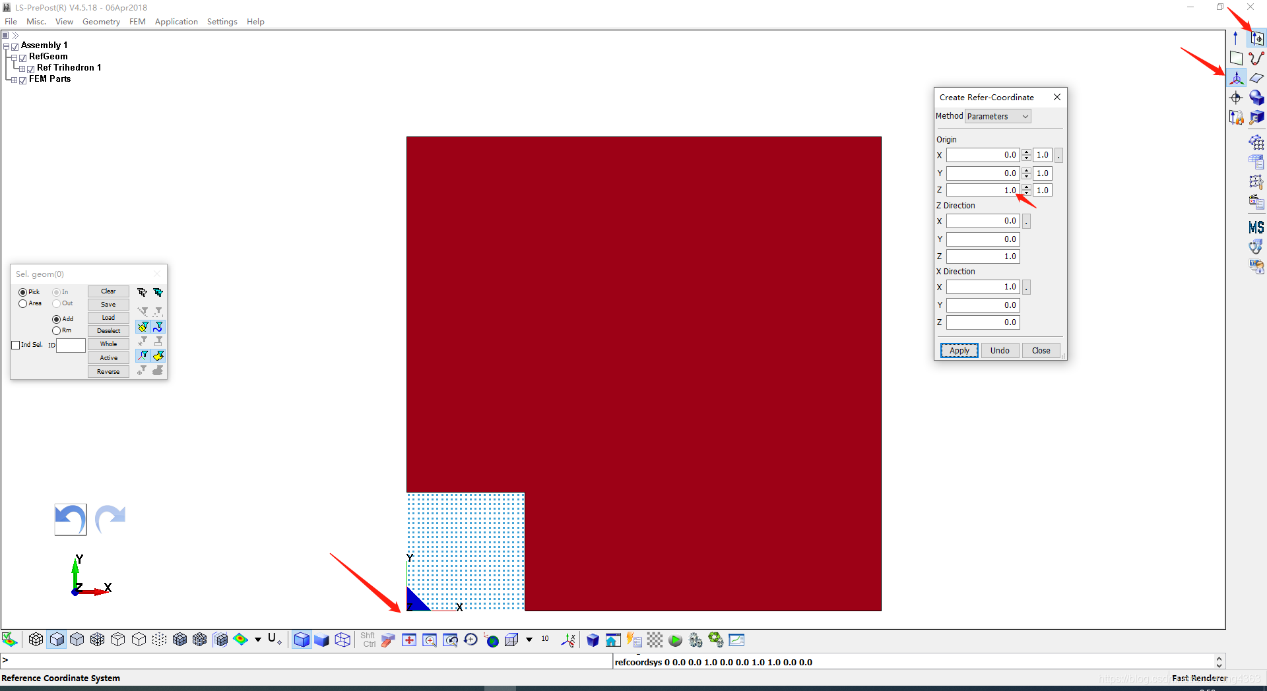
Task: Open the FEM menu
Action: pos(137,22)
